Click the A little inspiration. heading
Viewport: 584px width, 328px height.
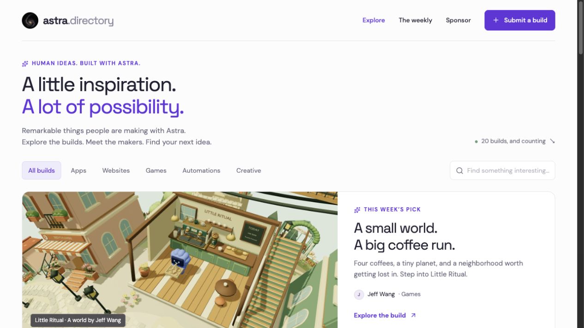[x=99, y=85]
